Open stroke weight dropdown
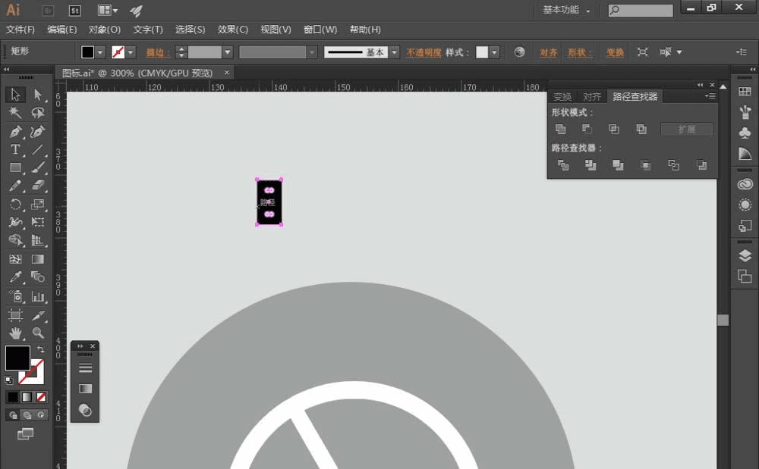Viewport: 759px width, 469px height. coord(228,52)
